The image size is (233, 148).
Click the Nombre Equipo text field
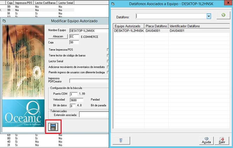pyautogui.click(x=88, y=31)
